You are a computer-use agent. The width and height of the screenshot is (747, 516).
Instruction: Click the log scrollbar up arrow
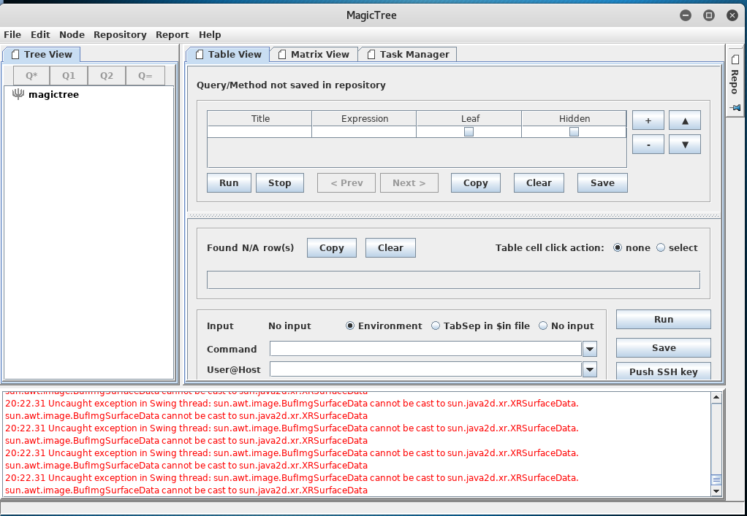click(716, 396)
